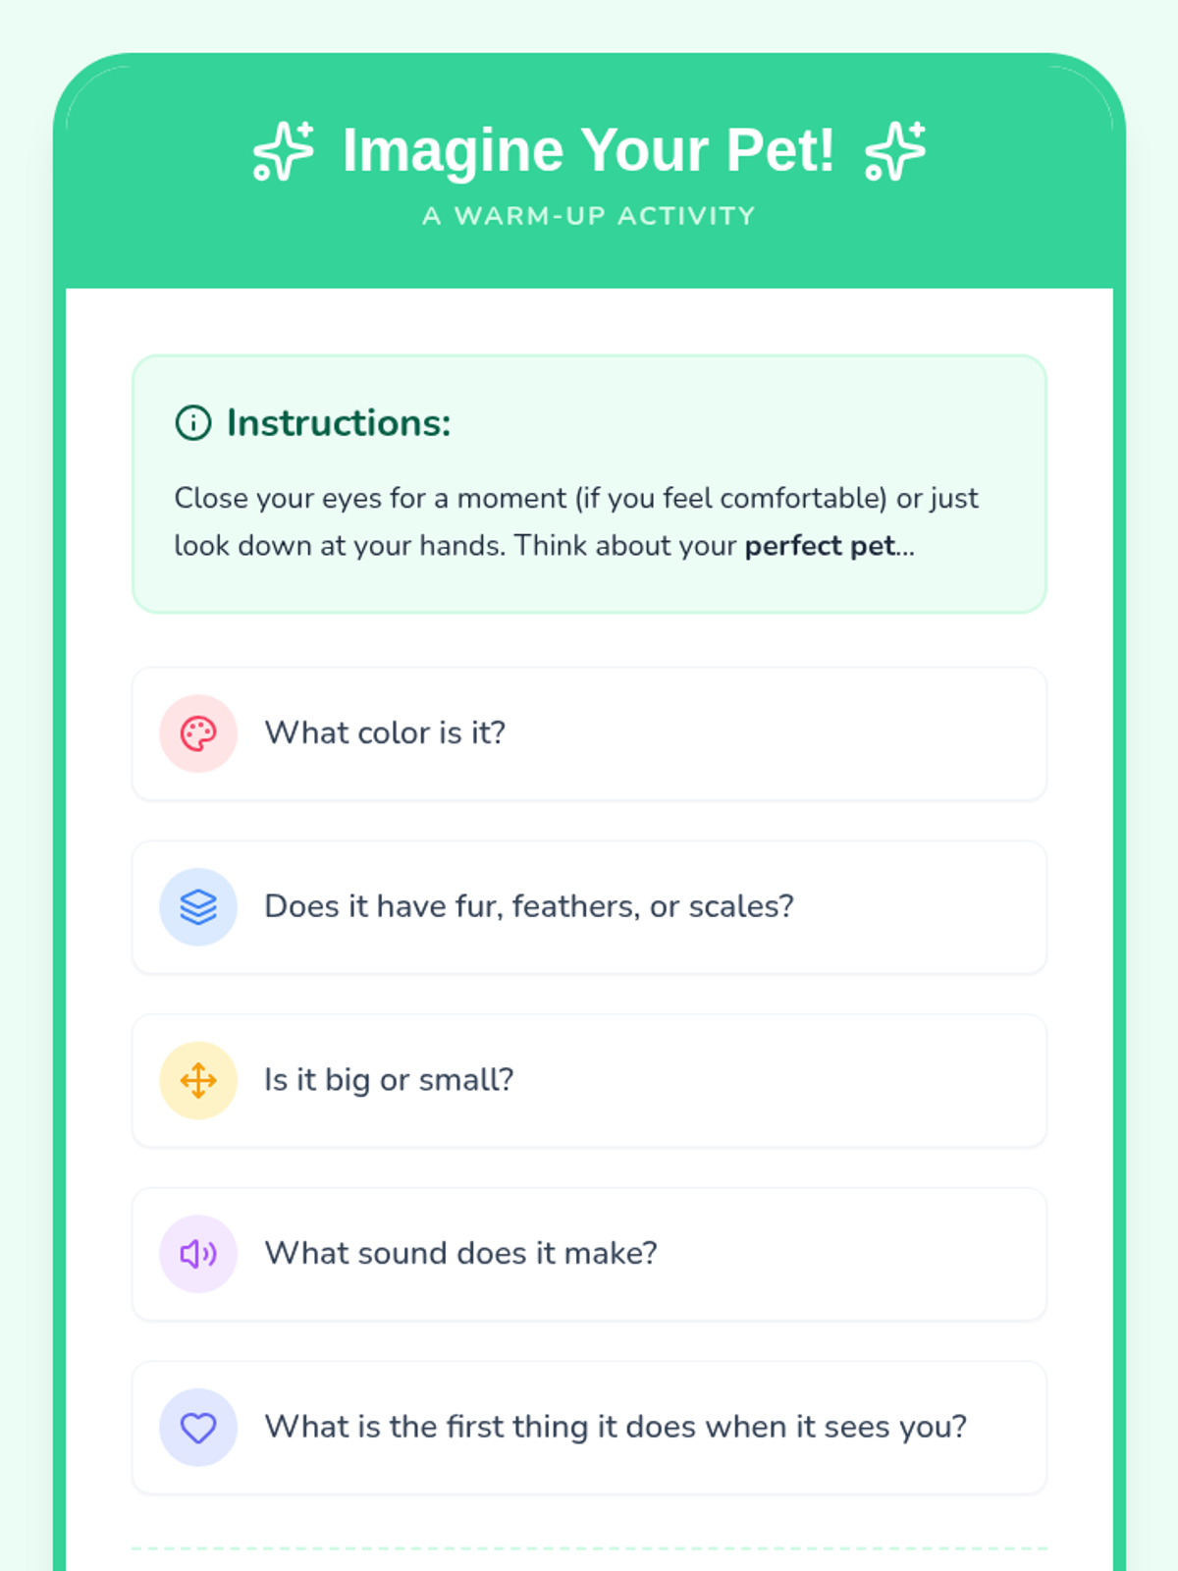Click the purple speaker sound icon
This screenshot has width=1178, height=1571.
198,1254
